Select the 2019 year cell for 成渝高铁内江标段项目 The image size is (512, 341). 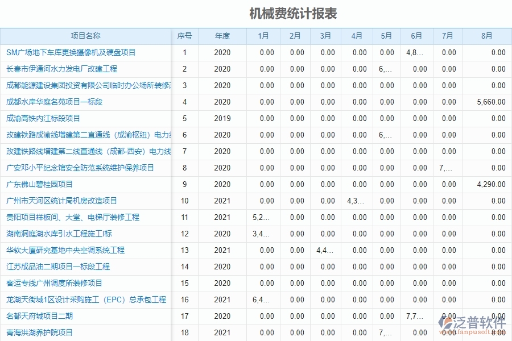[x=222, y=118]
